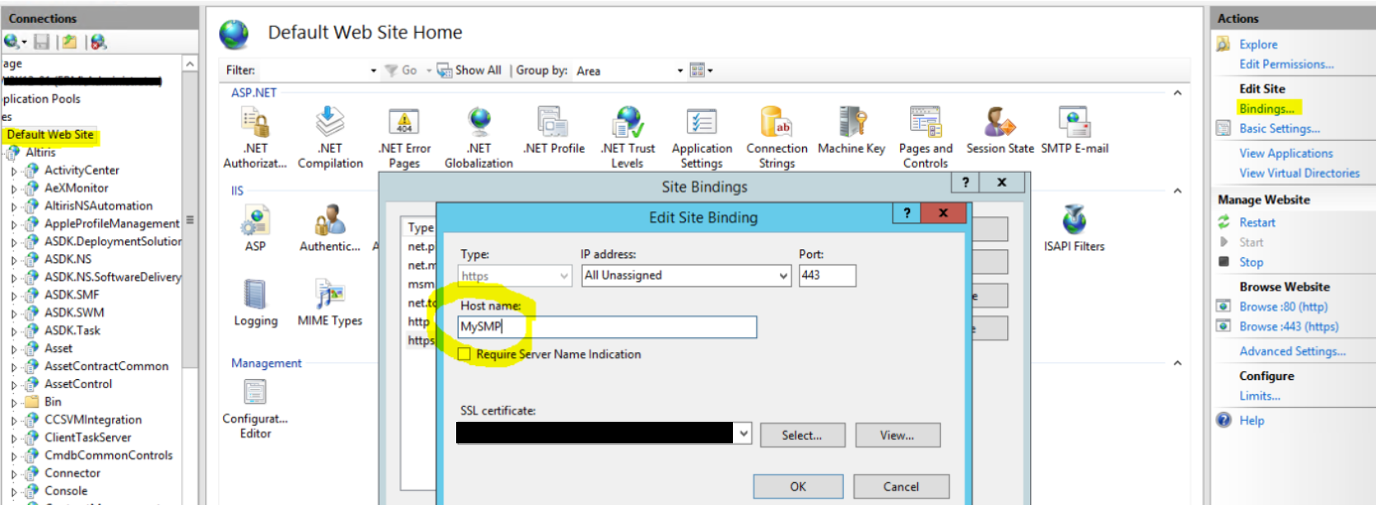Click View certificate button

tap(898, 435)
